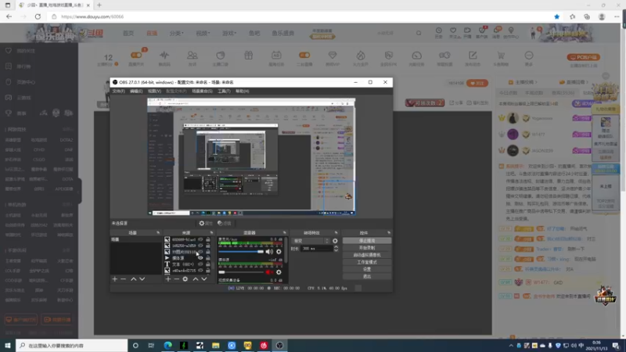Pop out the Audio Mixer dock
626x352 pixels.
point(285,232)
